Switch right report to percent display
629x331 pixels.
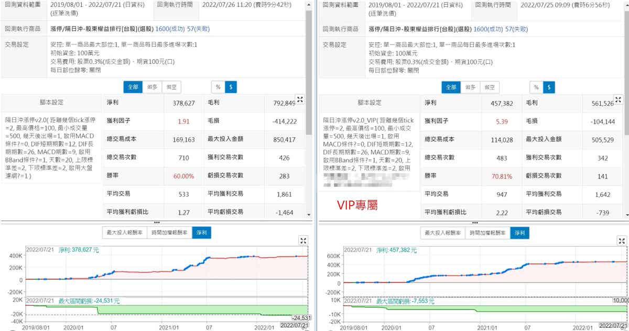[536, 87]
